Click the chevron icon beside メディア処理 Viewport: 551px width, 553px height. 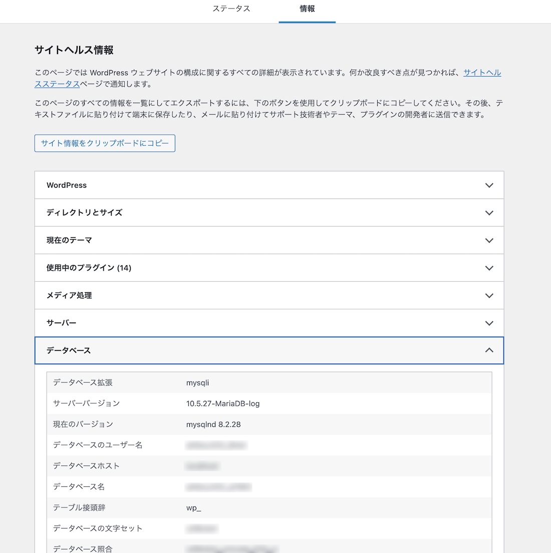[489, 295]
